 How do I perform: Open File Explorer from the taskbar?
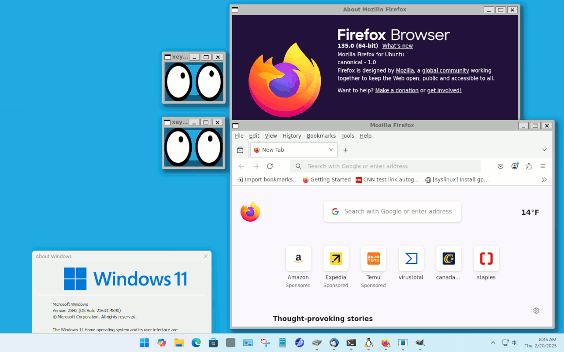coord(179,342)
